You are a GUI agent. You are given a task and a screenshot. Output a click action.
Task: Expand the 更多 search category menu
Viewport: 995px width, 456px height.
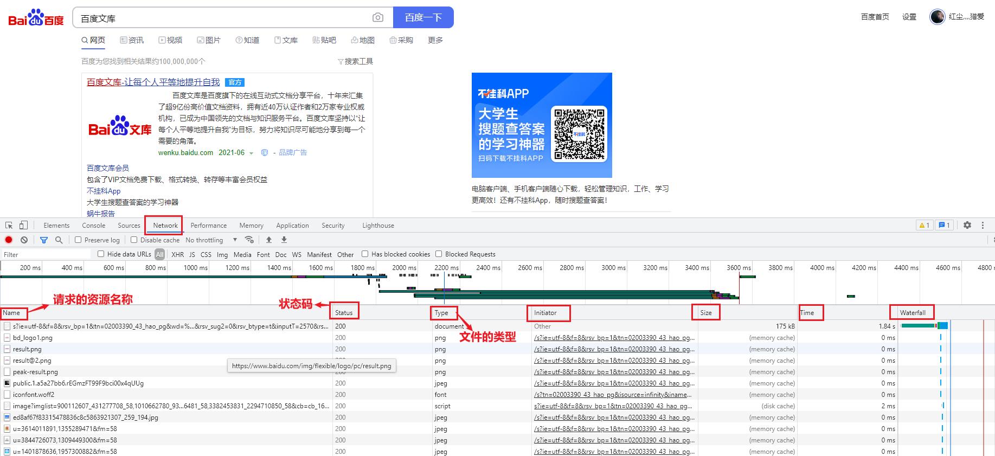coord(435,40)
